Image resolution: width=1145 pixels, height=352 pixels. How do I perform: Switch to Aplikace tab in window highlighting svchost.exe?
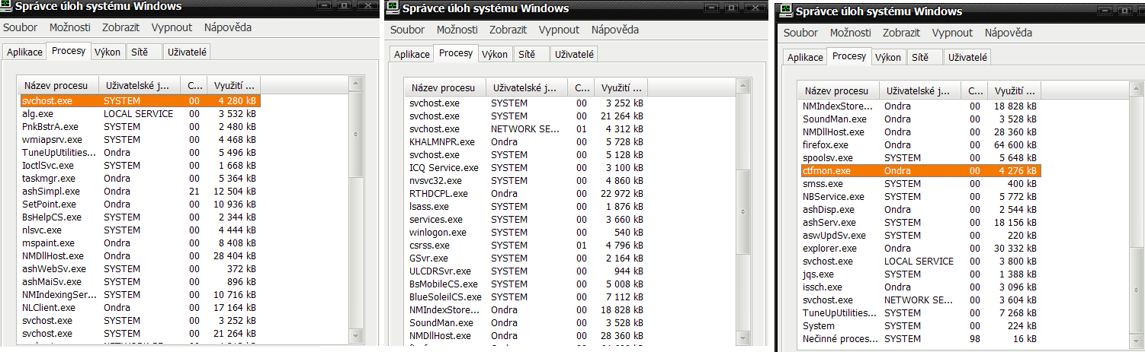coord(24,52)
